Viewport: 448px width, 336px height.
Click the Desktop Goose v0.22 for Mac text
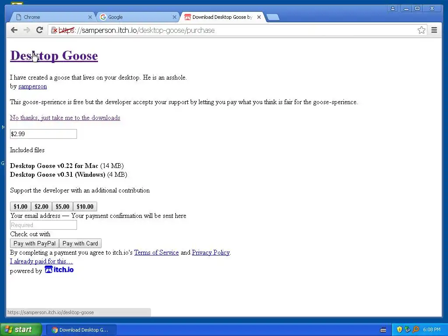tap(54, 166)
